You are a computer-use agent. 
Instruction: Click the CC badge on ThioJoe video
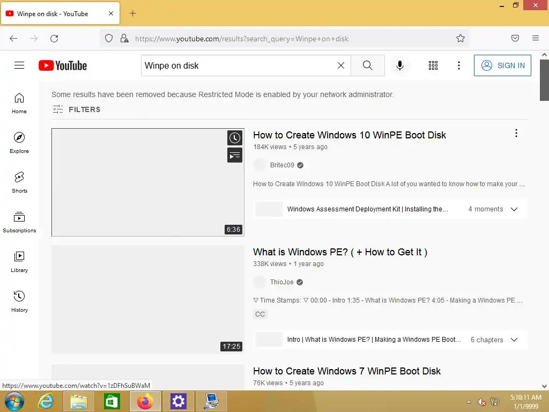click(260, 314)
